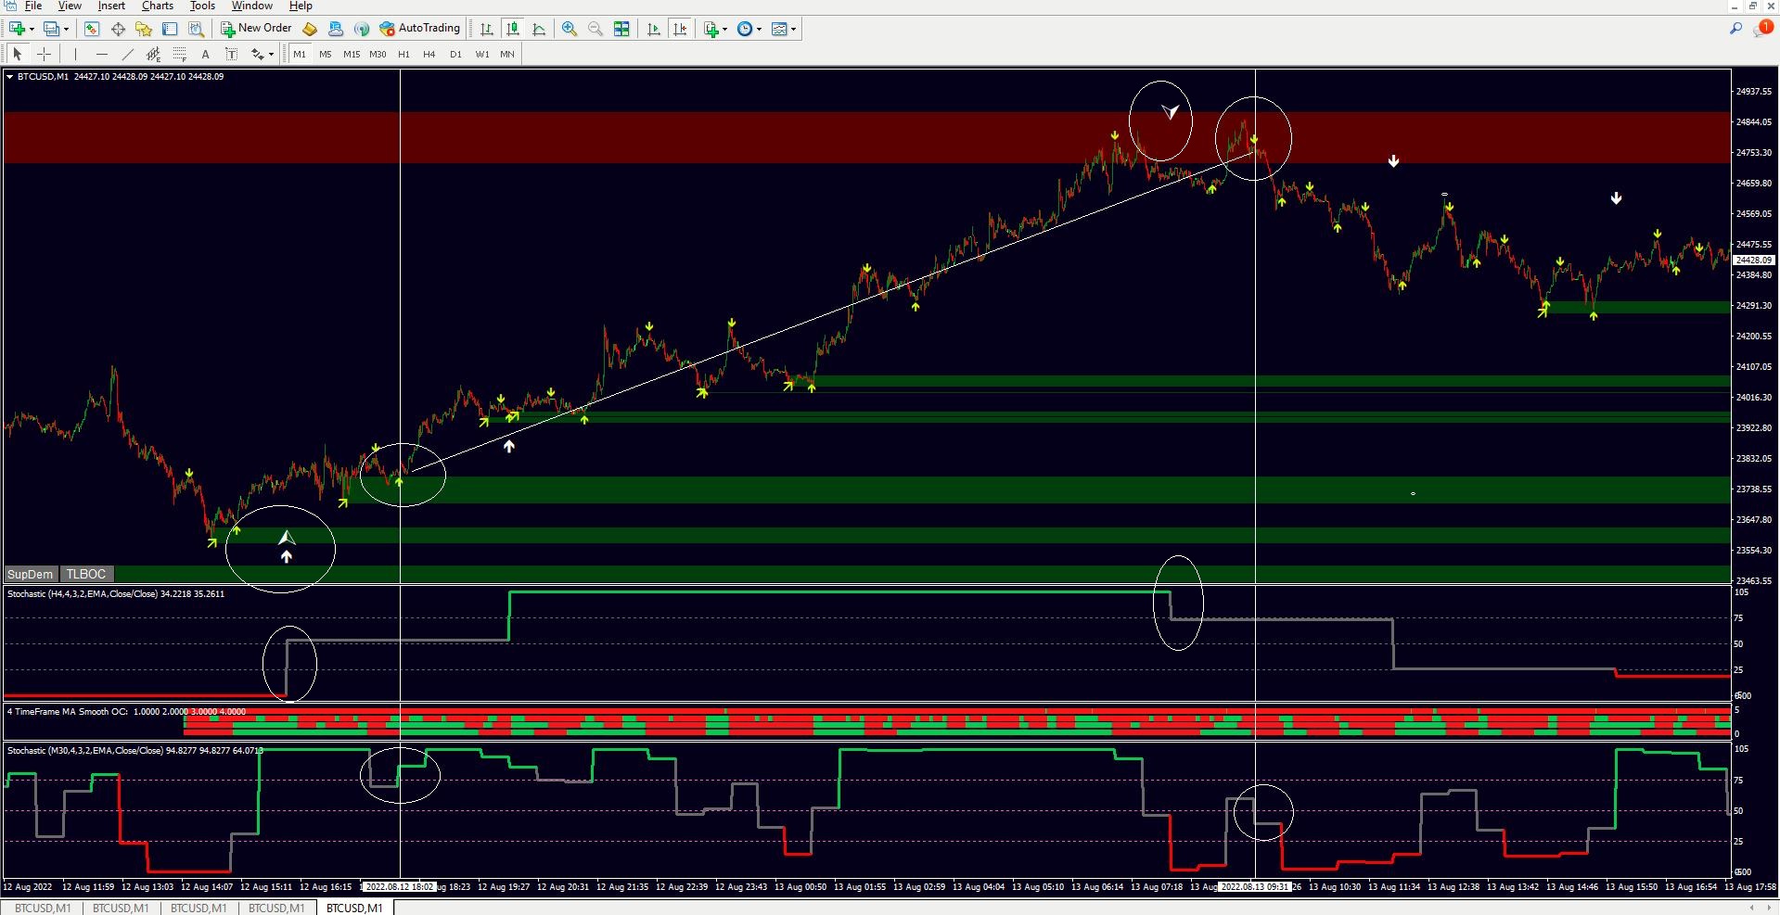
Task: Open the search magnifier at top right
Action: click(x=1735, y=29)
